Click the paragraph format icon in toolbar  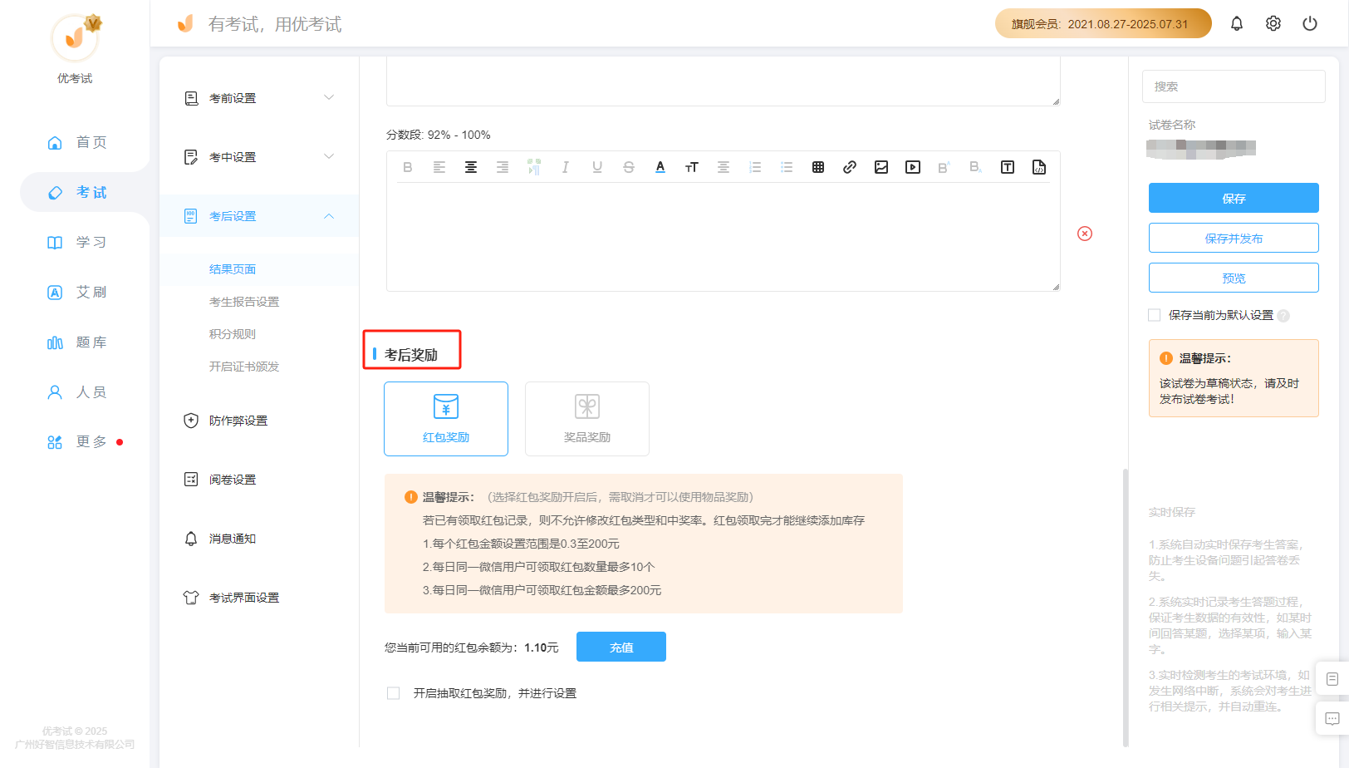click(x=534, y=167)
